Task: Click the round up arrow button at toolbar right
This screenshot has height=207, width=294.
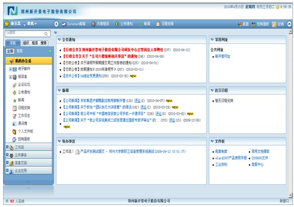Action: pos(289,24)
